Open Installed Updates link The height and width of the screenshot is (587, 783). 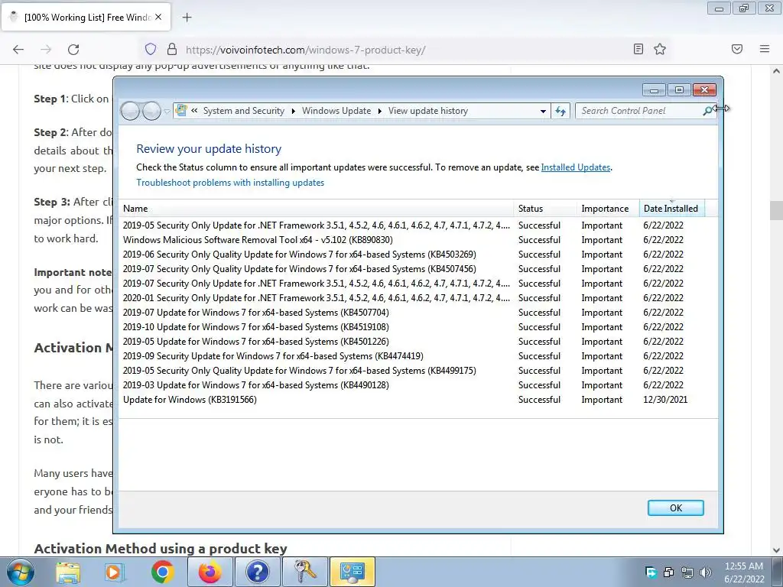coord(576,167)
